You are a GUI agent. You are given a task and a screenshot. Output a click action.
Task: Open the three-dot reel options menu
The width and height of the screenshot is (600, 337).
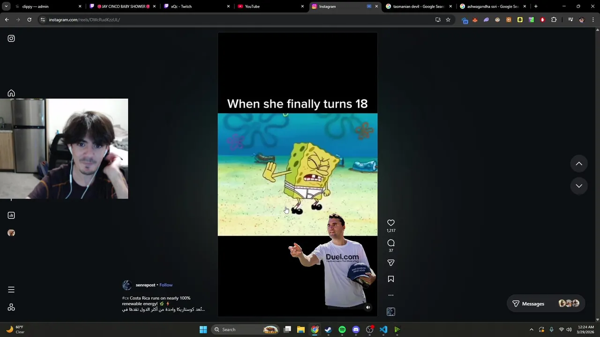coord(391,295)
